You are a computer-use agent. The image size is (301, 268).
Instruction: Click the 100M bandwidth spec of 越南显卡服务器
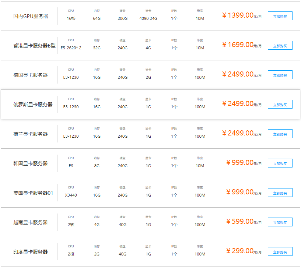pyautogui.click(x=200, y=224)
